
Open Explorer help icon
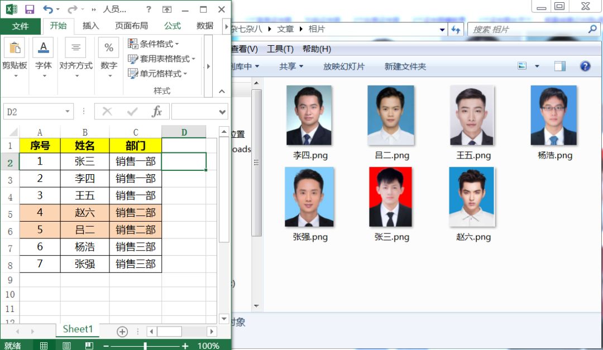point(585,66)
